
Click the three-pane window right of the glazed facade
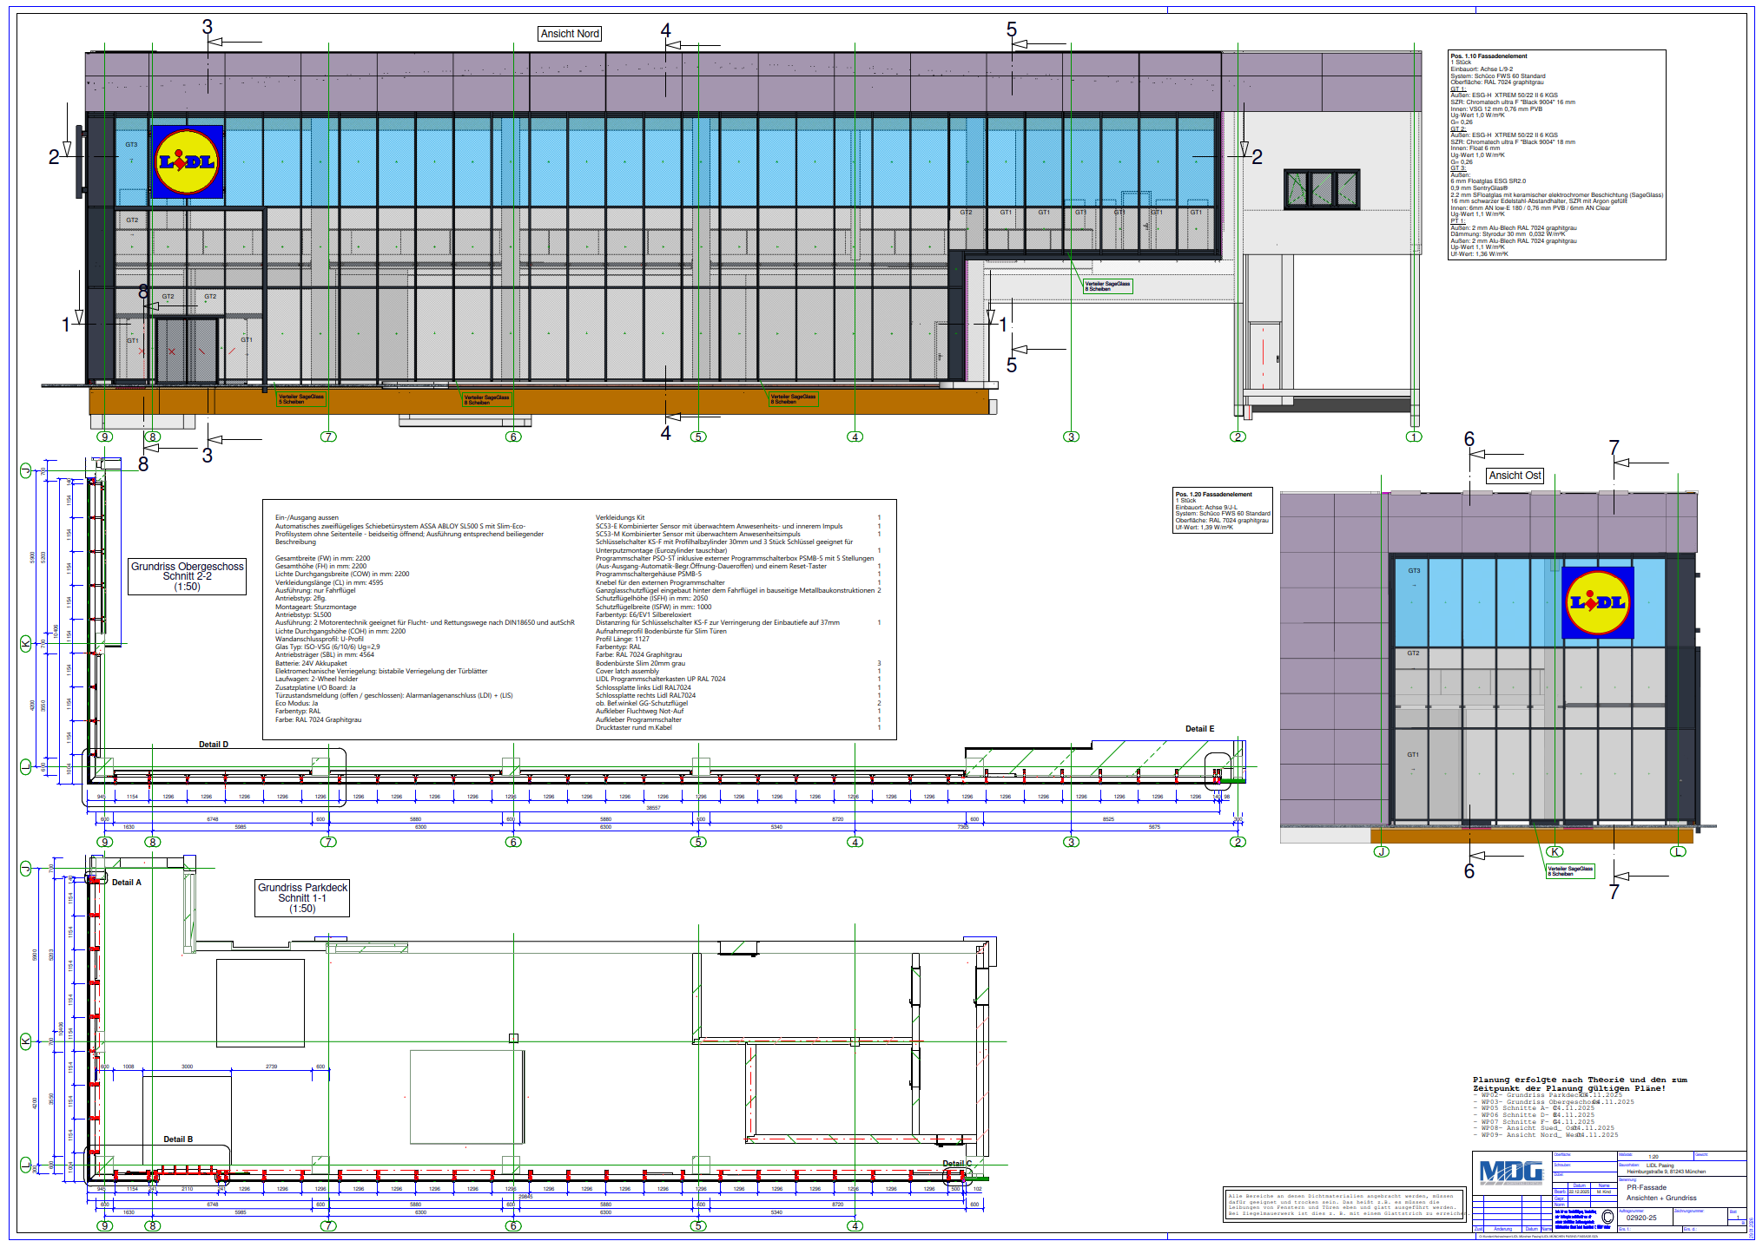pyautogui.click(x=1321, y=189)
